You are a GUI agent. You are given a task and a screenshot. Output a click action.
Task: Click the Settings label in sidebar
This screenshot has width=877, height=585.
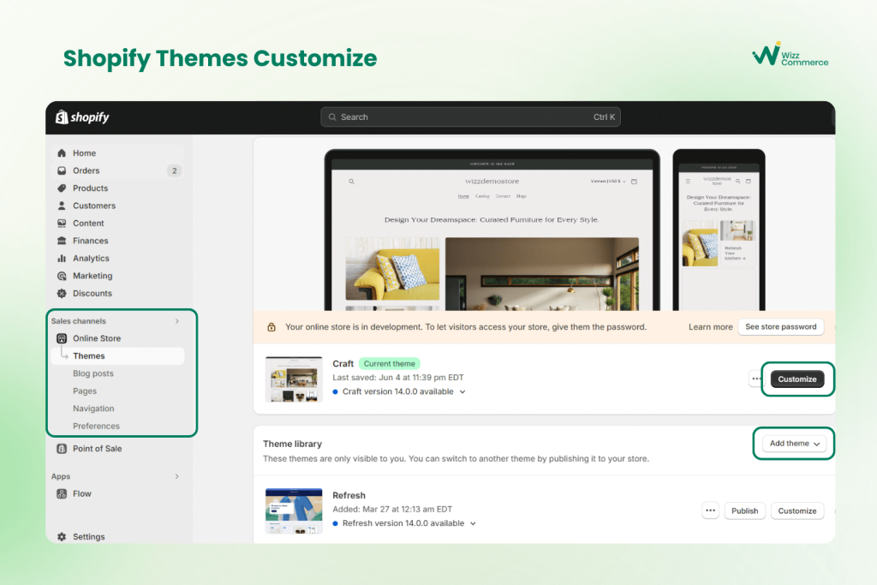pyautogui.click(x=88, y=537)
